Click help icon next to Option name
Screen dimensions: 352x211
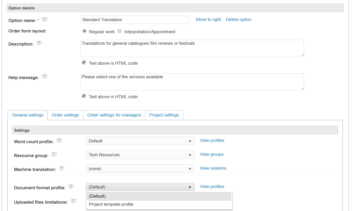click(x=45, y=19)
